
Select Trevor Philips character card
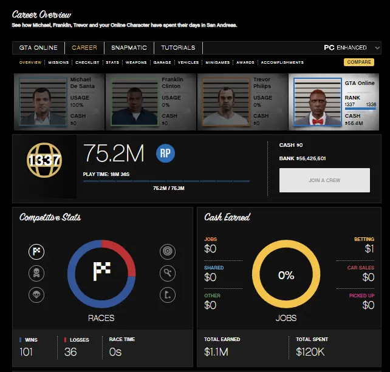[242, 101]
